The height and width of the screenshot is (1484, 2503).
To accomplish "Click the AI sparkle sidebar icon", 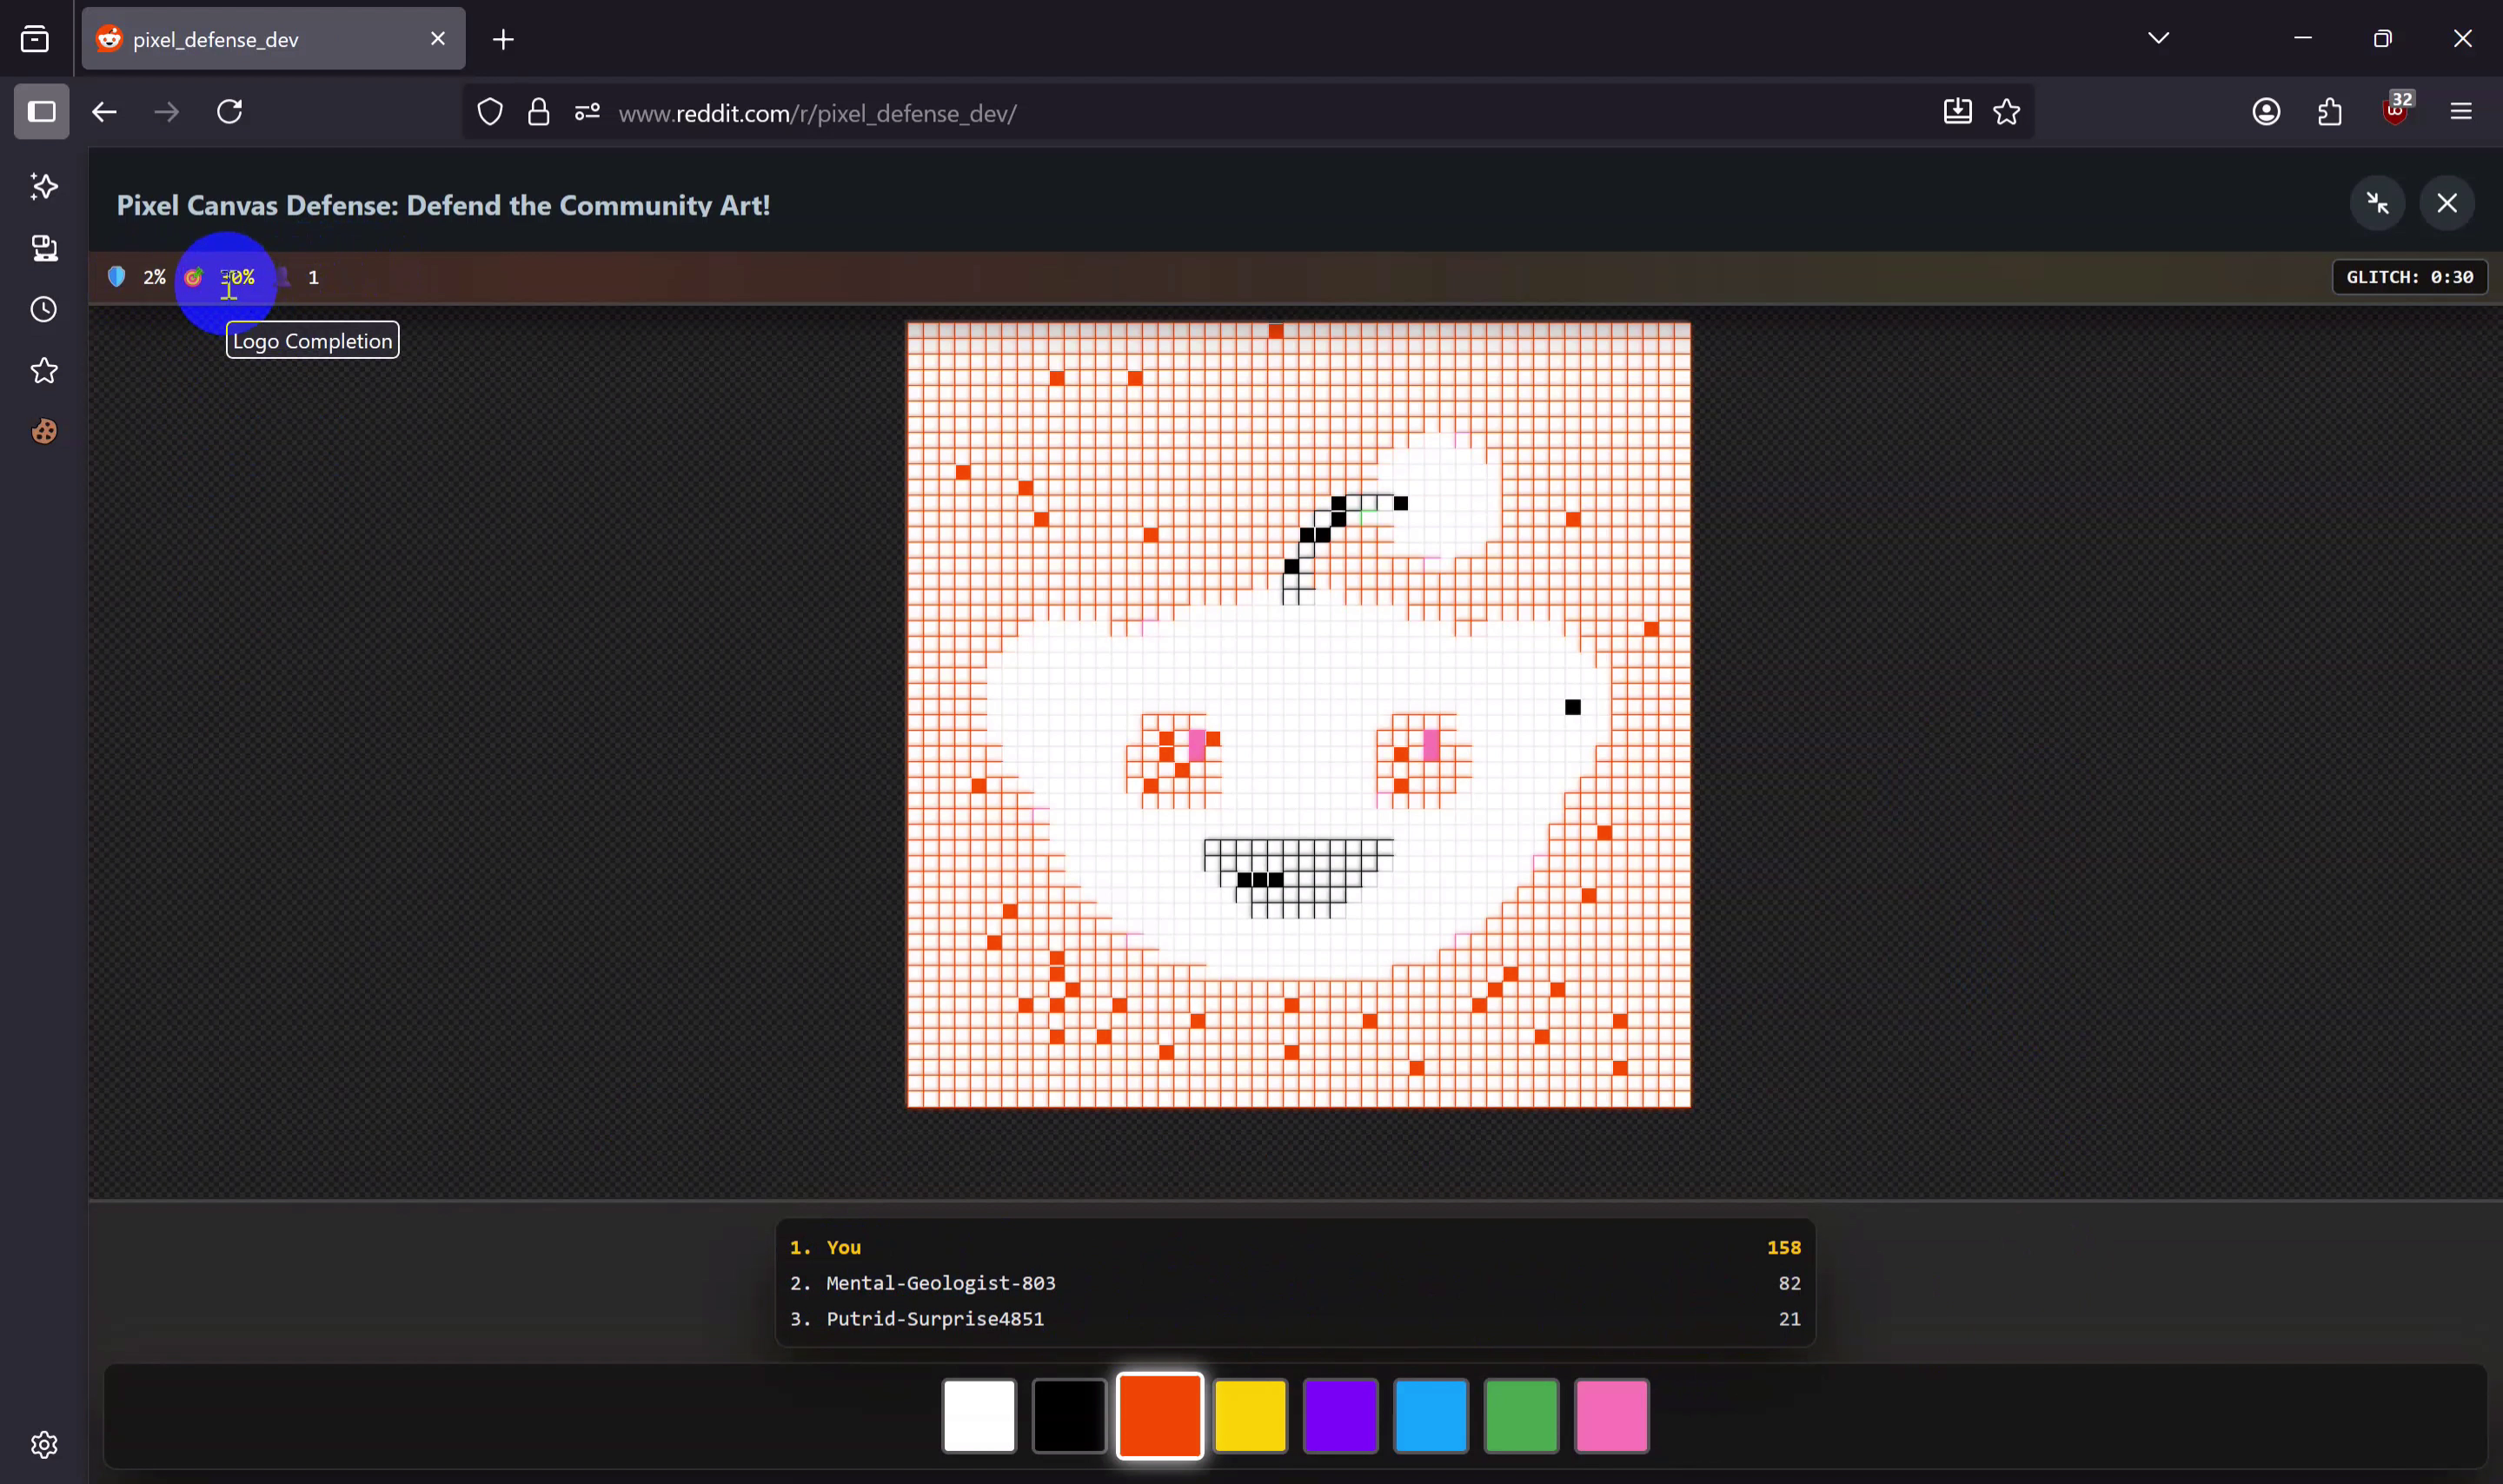I will click(44, 186).
